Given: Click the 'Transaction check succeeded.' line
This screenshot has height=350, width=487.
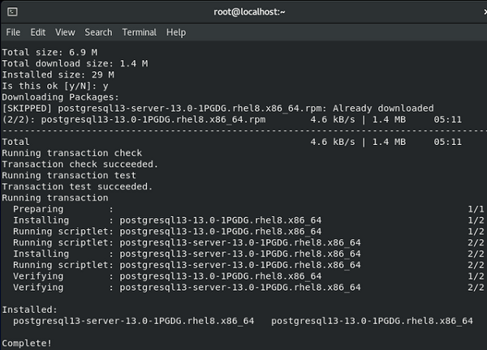Looking at the screenshot, I should 80,164.
